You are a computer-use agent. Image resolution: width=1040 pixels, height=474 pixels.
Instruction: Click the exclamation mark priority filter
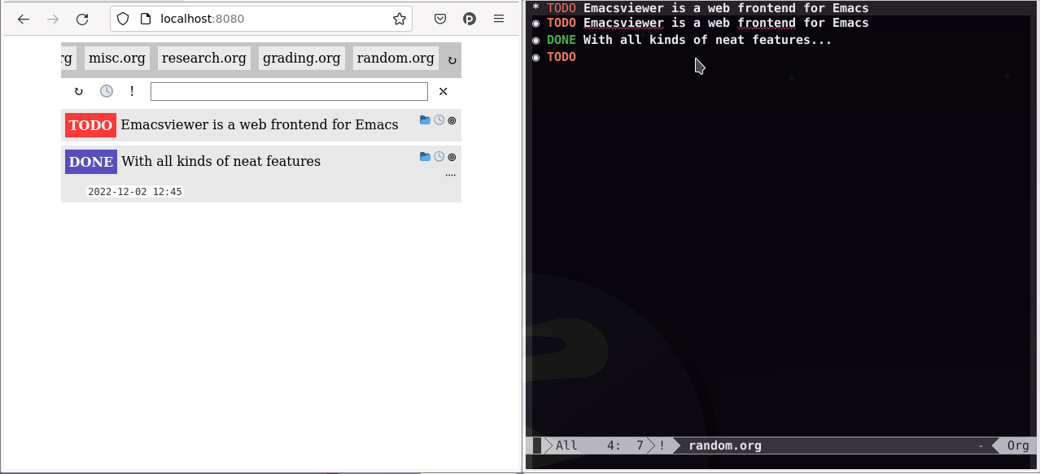[132, 91]
